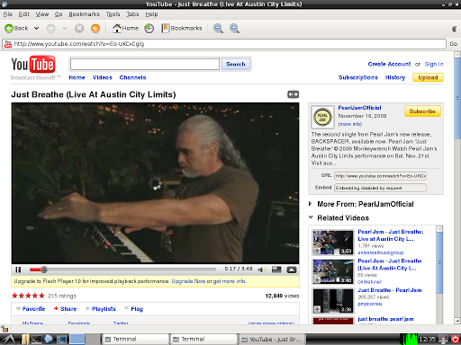Image resolution: width=461 pixels, height=345 pixels.
Task: Click the red power icon in taskbar
Action: [x=455, y=339]
